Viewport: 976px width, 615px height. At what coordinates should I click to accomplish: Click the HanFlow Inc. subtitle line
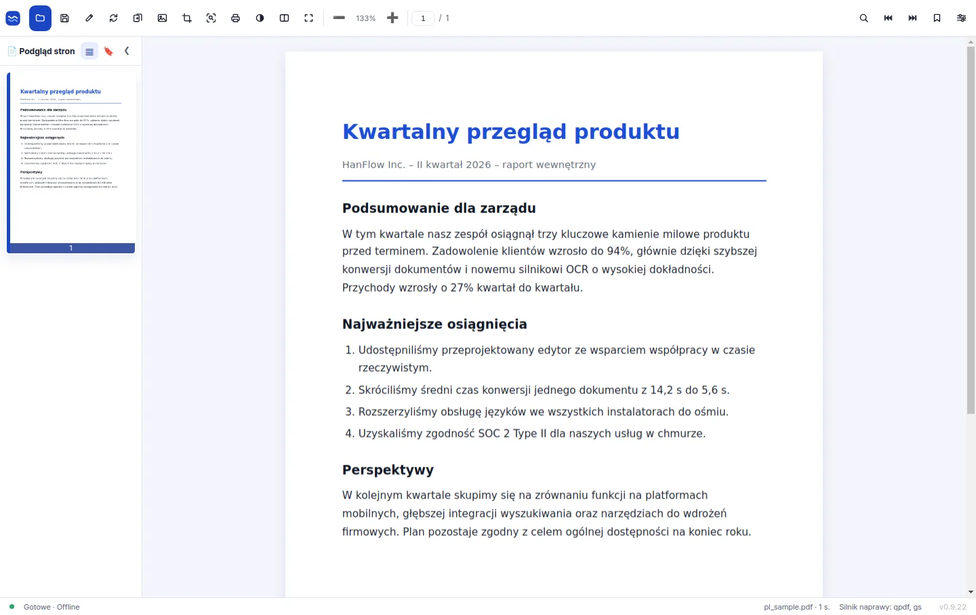click(x=469, y=165)
